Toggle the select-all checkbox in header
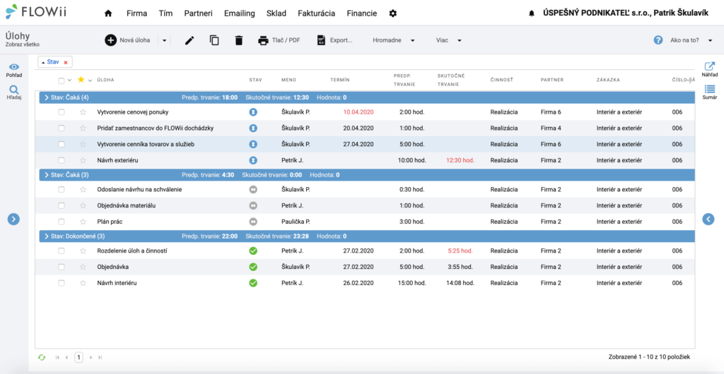This screenshot has width=724, height=374. click(x=62, y=80)
